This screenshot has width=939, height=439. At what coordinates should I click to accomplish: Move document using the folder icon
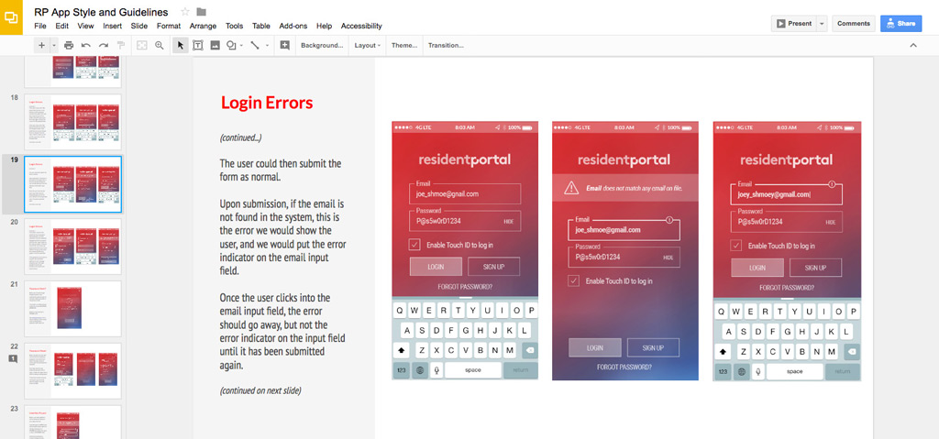201,12
